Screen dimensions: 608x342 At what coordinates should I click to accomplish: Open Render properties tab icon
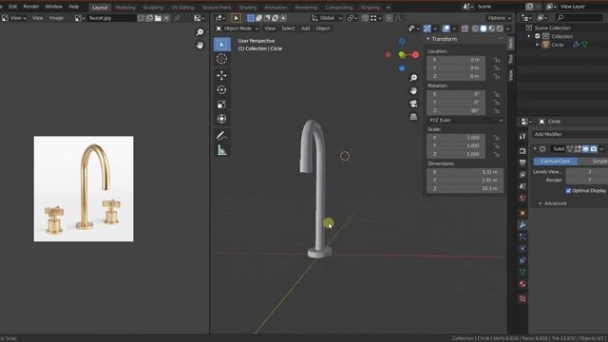(x=522, y=150)
